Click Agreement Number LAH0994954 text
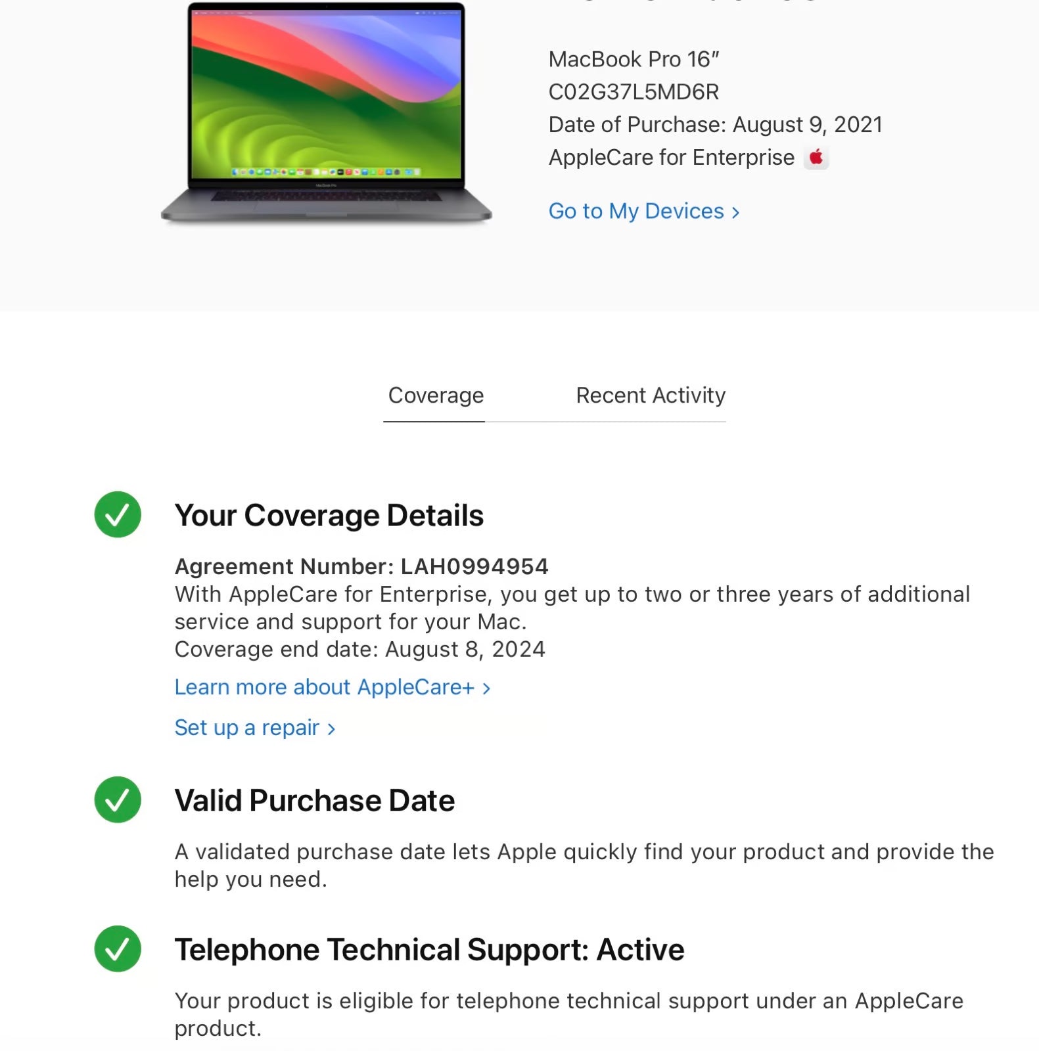Screen dimensions: 1039x1051 tap(361, 566)
